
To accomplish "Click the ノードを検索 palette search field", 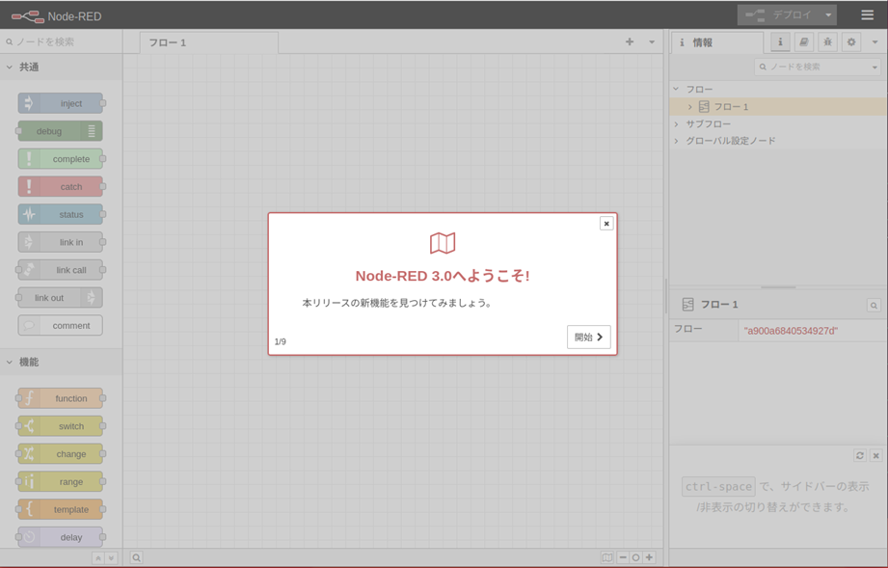I will click(x=63, y=42).
